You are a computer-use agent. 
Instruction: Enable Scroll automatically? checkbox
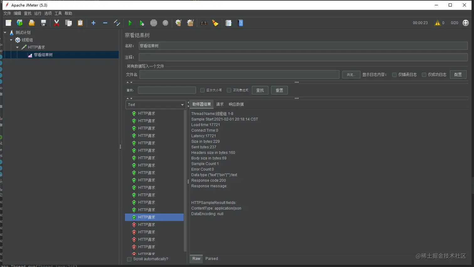coord(129,259)
